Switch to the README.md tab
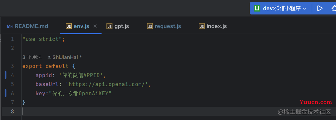The height and width of the screenshot is (120, 336). tap(27, 26)
